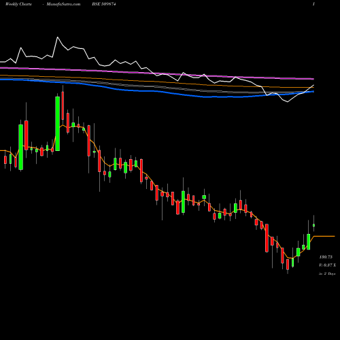340x340 pixels.
Task: Click the "in 2 Days" text
Action: (x=327, y=273)
